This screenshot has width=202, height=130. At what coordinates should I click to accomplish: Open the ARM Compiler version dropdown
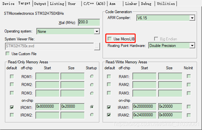point(166,18)
